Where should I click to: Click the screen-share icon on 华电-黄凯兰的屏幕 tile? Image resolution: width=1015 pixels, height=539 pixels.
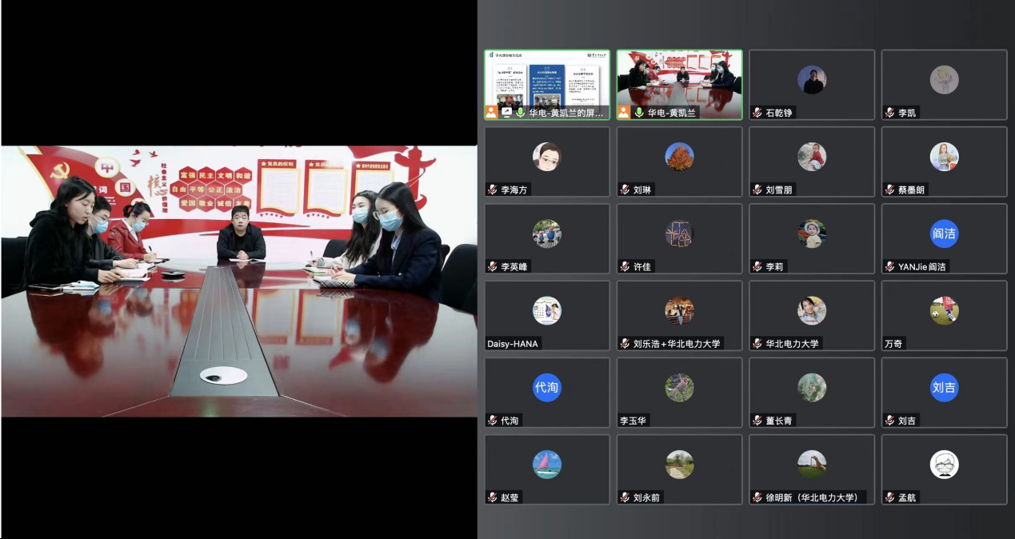[506, 113]
